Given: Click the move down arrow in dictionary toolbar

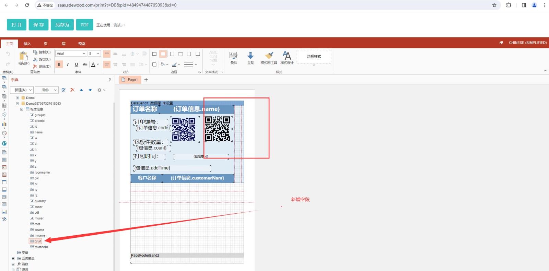Looking at the screenshot, I should coord(90,90).
